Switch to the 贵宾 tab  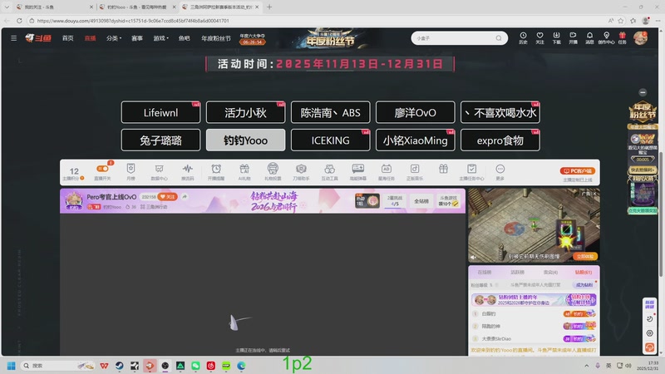click(x=550, y=273)
